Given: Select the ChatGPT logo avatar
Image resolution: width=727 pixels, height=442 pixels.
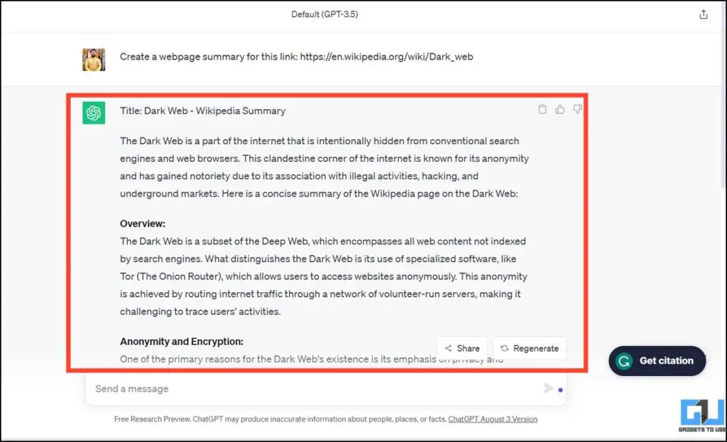Looking at the screenshot, I should (x=93, y=111).
